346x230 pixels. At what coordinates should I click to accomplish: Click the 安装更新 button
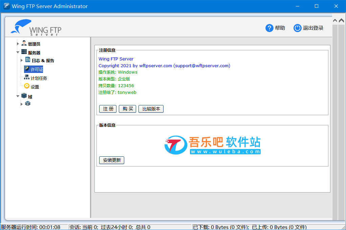[x=112, y=160]
